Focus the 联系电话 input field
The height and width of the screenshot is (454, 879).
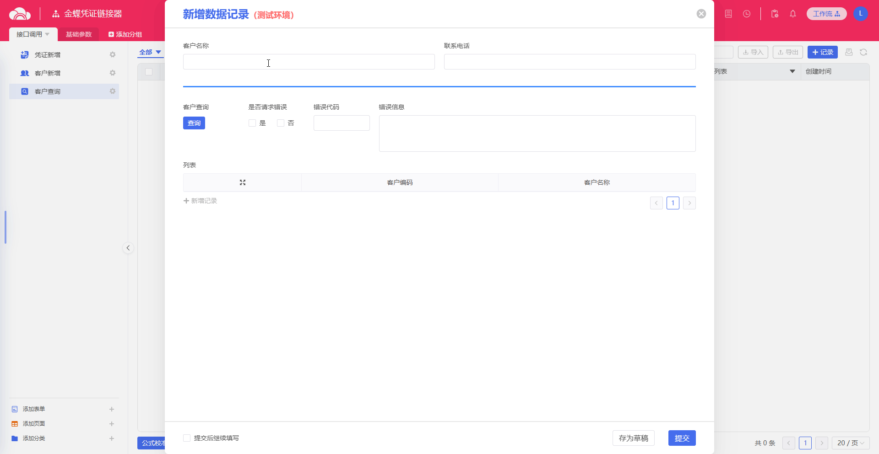click(x=570, y=62)
